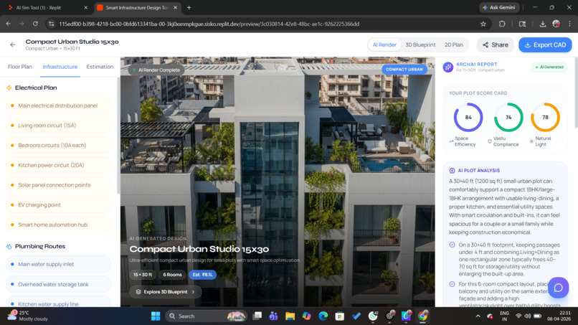Screen dimensions: 578x325
Task: Open Microsoft Edge from taskbar
Action: pos(323,316)
